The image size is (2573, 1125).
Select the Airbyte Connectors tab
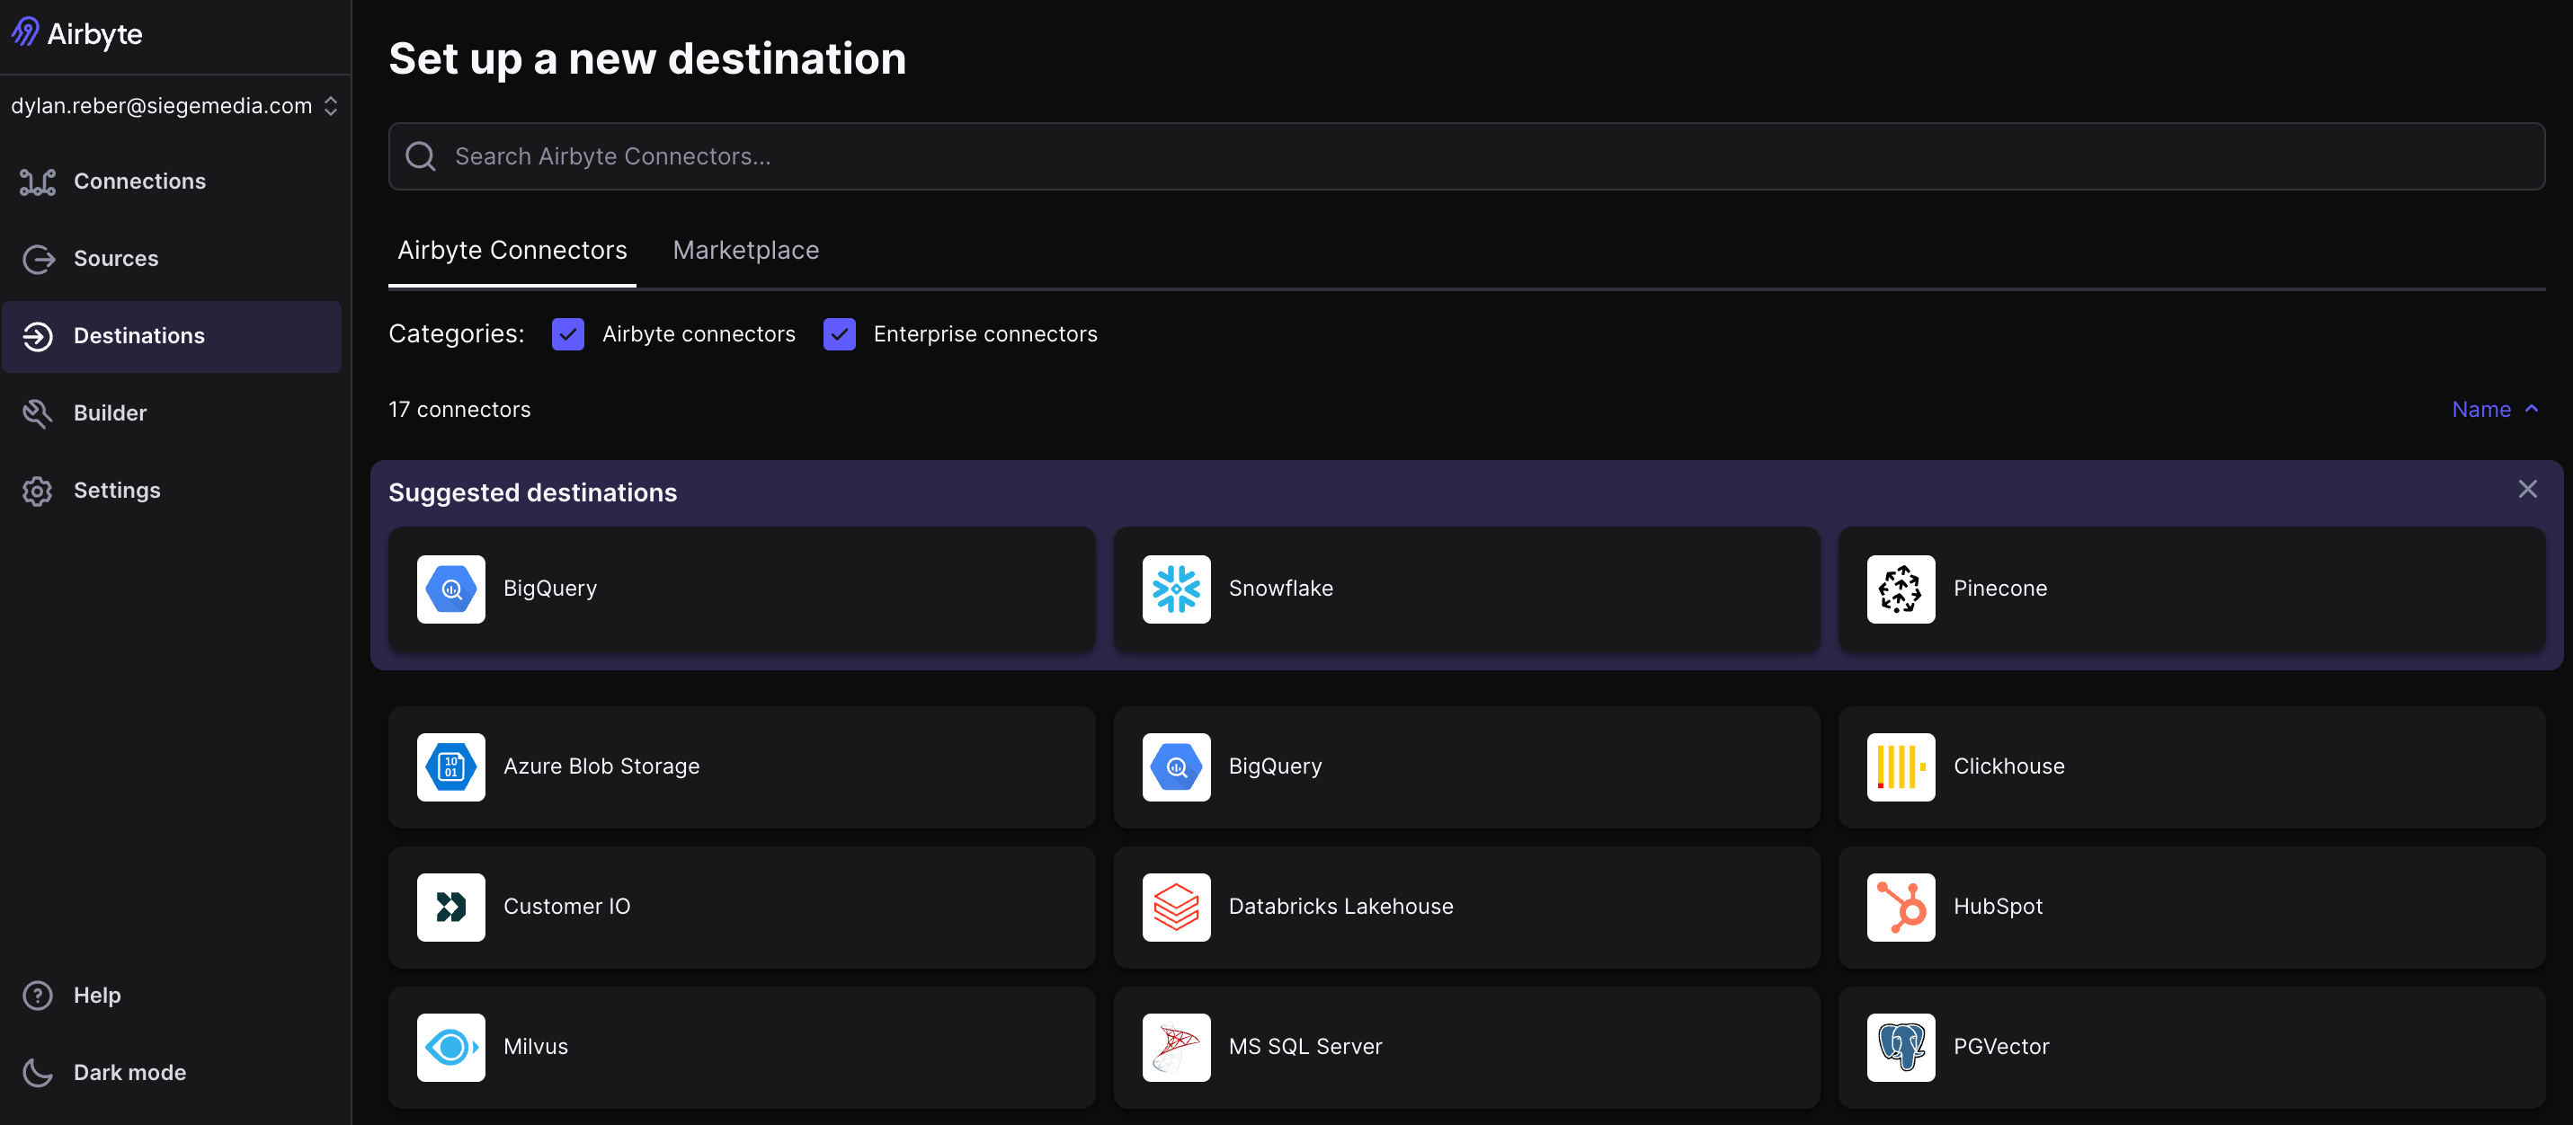pyautogui.click(x=512, y=251)
